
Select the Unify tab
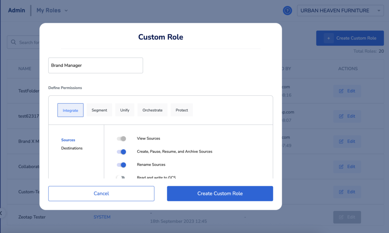[125, 110]
